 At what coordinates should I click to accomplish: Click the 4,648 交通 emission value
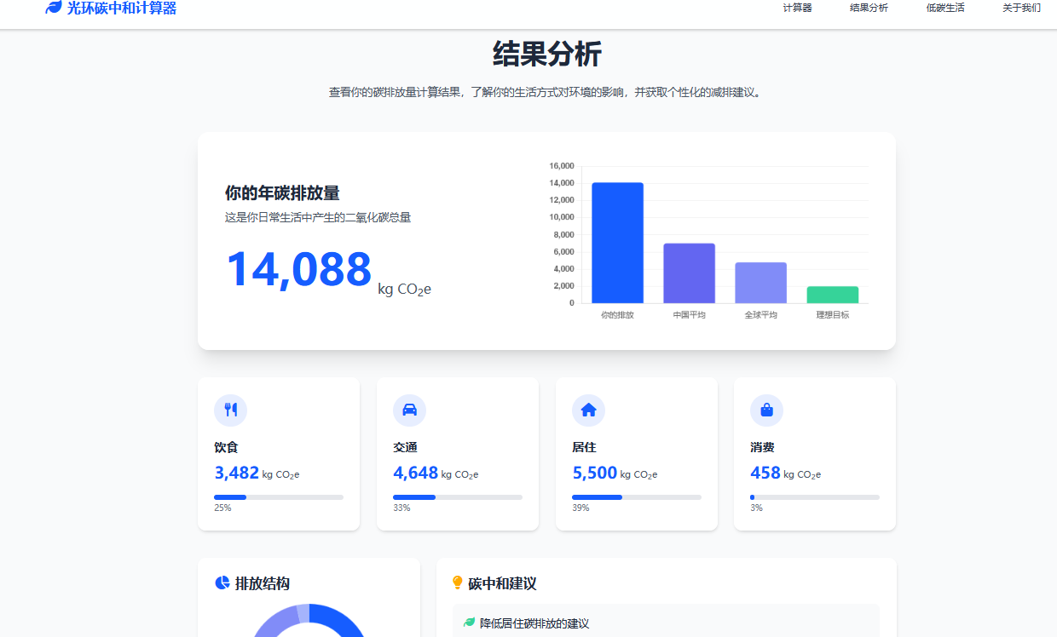(x=415, y=473)
